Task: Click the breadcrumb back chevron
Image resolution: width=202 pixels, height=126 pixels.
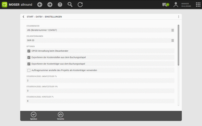Action: pos(23,17)
